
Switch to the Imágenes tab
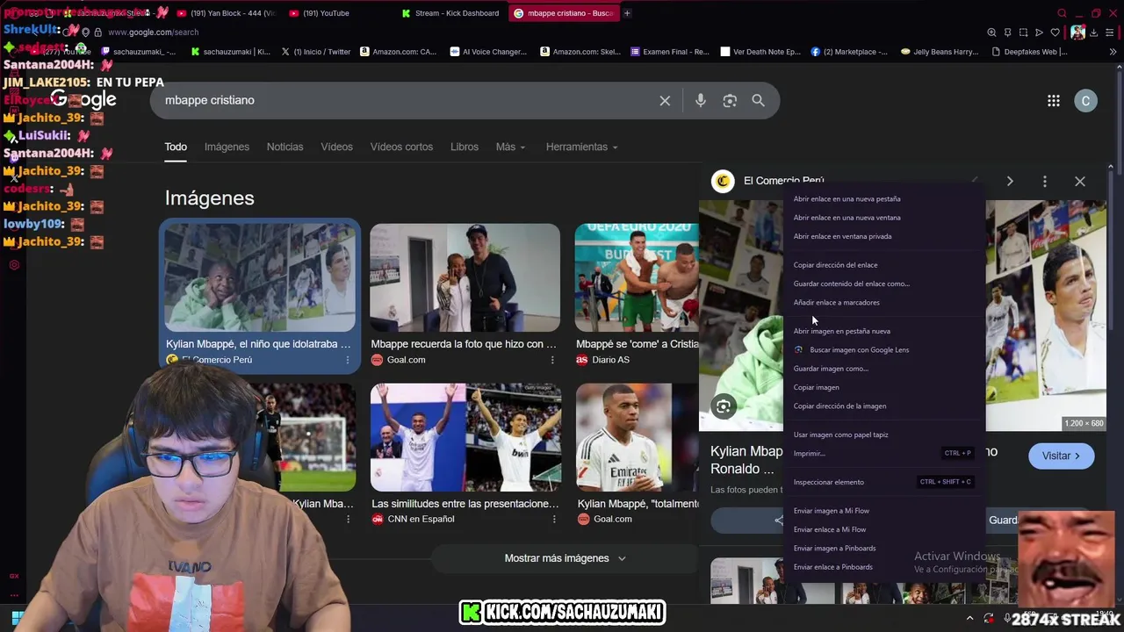(227, 147)
